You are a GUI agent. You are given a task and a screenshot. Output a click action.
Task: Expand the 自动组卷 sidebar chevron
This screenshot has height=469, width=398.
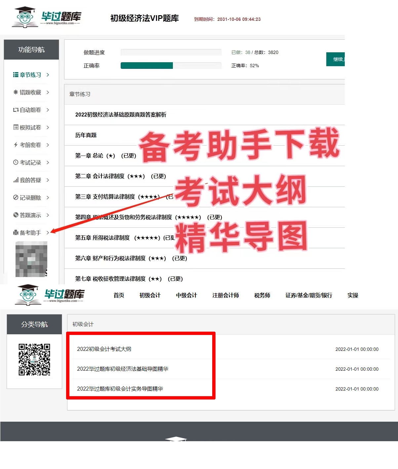click(x=48, y=110)
